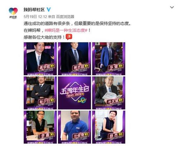Expand the post options chevron menu
This screenshot has width=179, height=146.
172,7
